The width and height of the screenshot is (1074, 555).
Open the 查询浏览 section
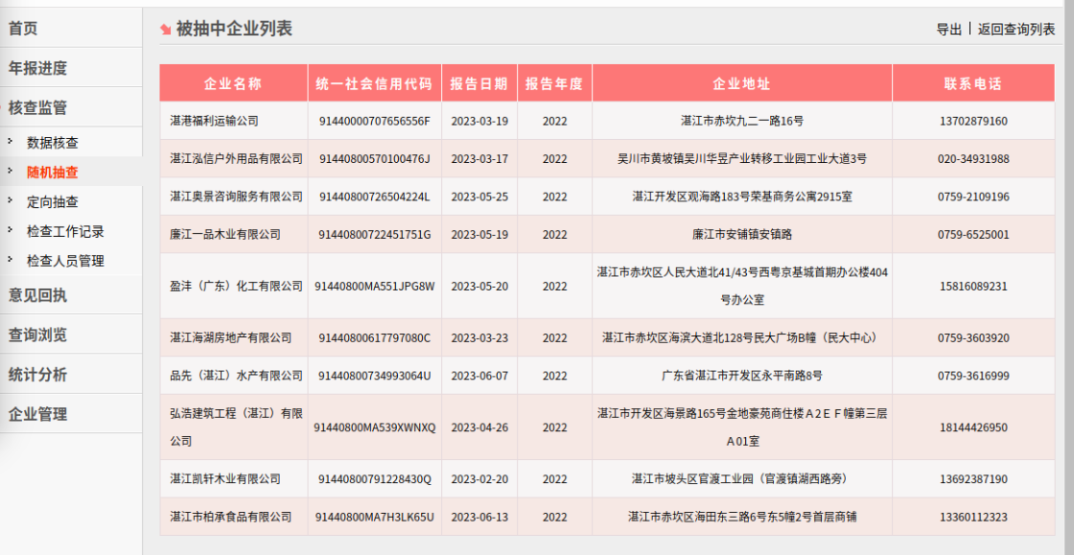point(39,335)
